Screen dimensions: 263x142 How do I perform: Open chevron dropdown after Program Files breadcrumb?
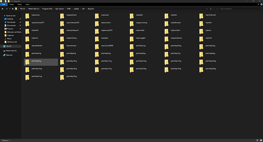[54, 9]
